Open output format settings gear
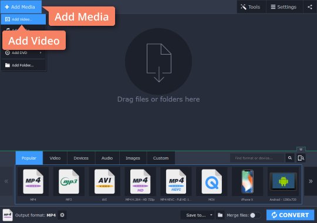 point(62,215)
